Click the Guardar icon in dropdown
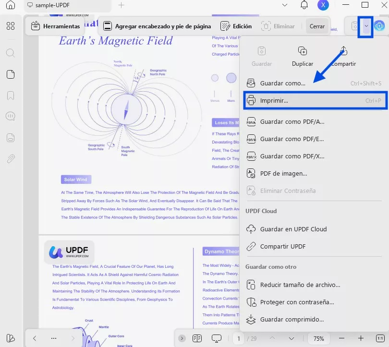The width and height of the screenshot is (389, 347). click(262, 51)
